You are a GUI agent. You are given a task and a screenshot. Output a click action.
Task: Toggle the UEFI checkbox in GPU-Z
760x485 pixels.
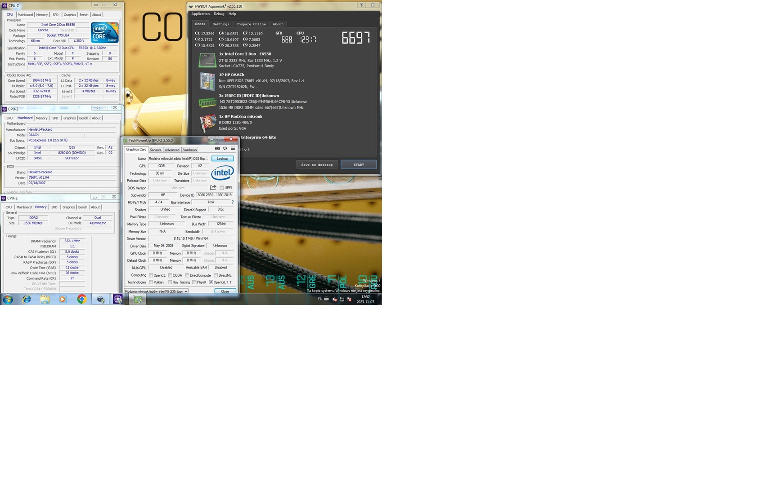[x=221, y=188]
